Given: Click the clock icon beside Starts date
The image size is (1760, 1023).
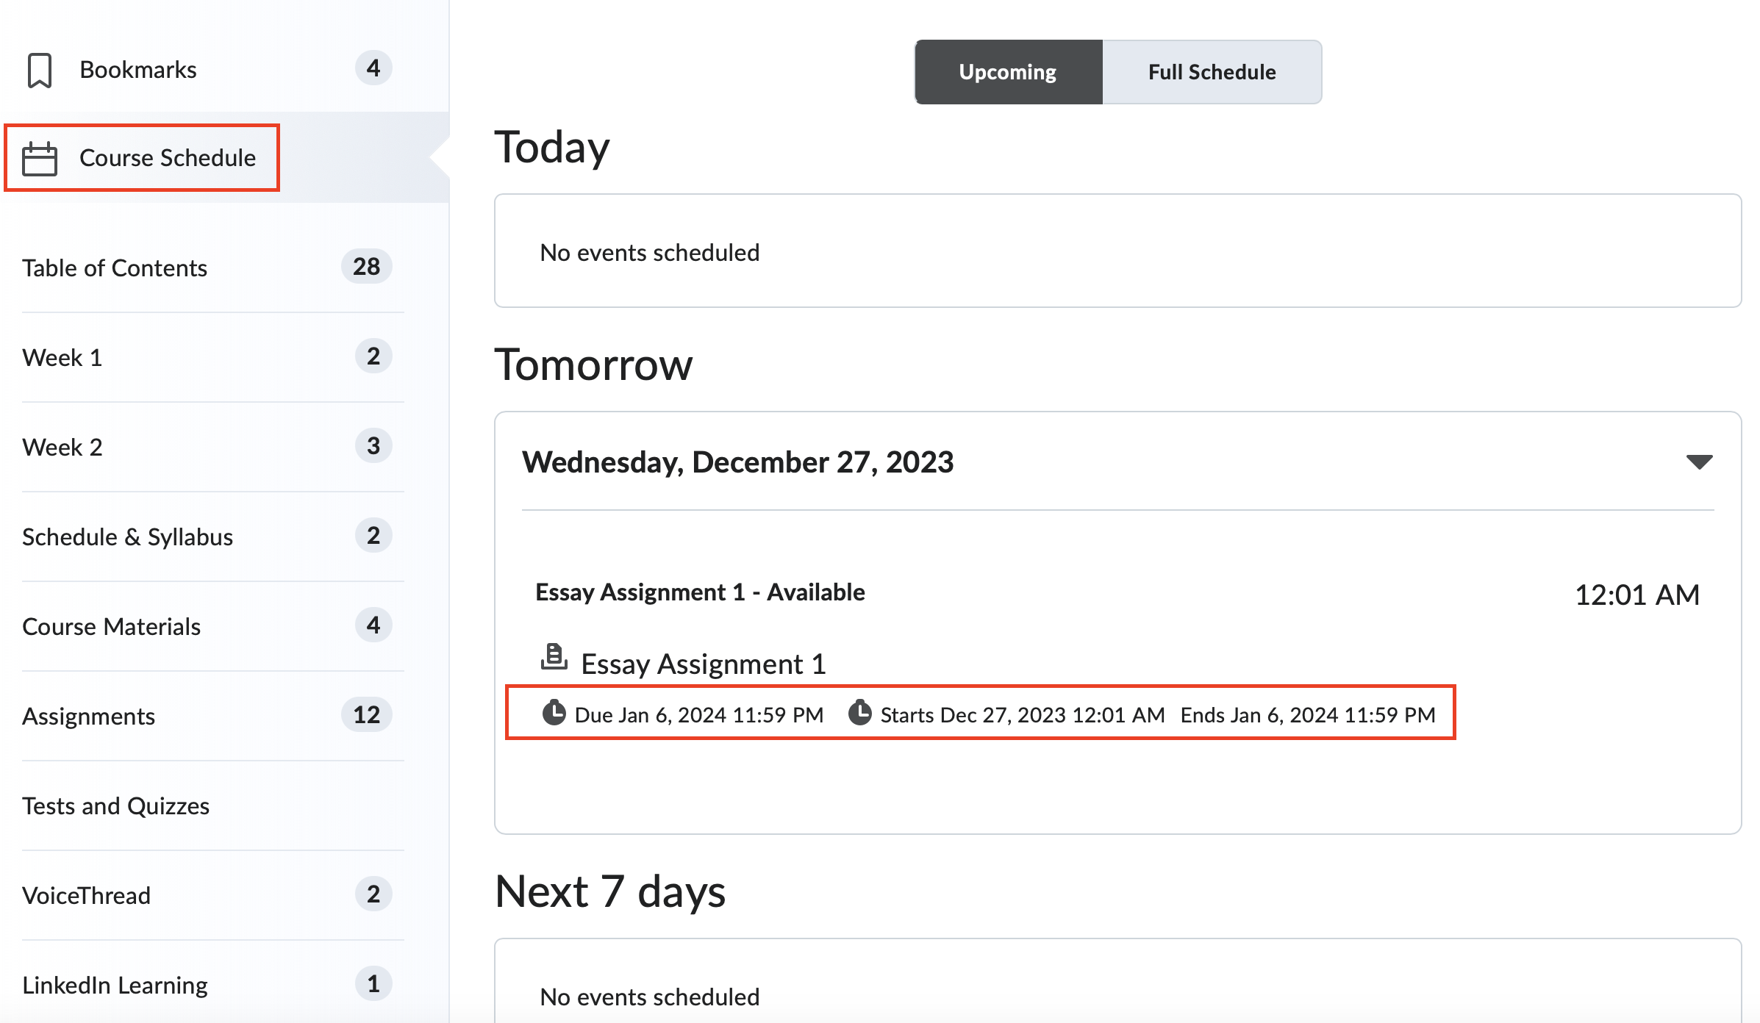Looking at the screenshot, I should [859, 713].
